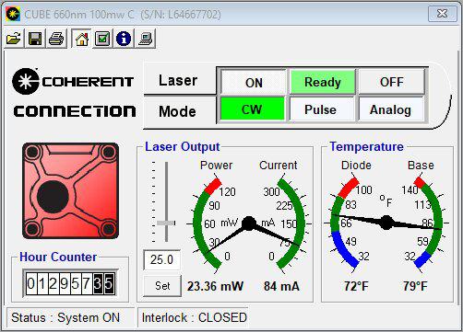Screen dimensions: 463x332
Task: Click the Status : System ON text
Action: 65,317
